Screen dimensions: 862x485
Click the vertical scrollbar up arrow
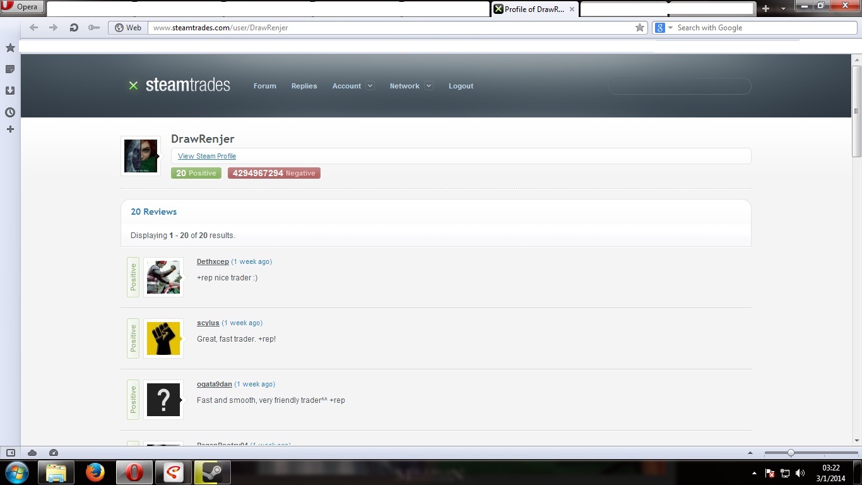(x=856, y=60)
